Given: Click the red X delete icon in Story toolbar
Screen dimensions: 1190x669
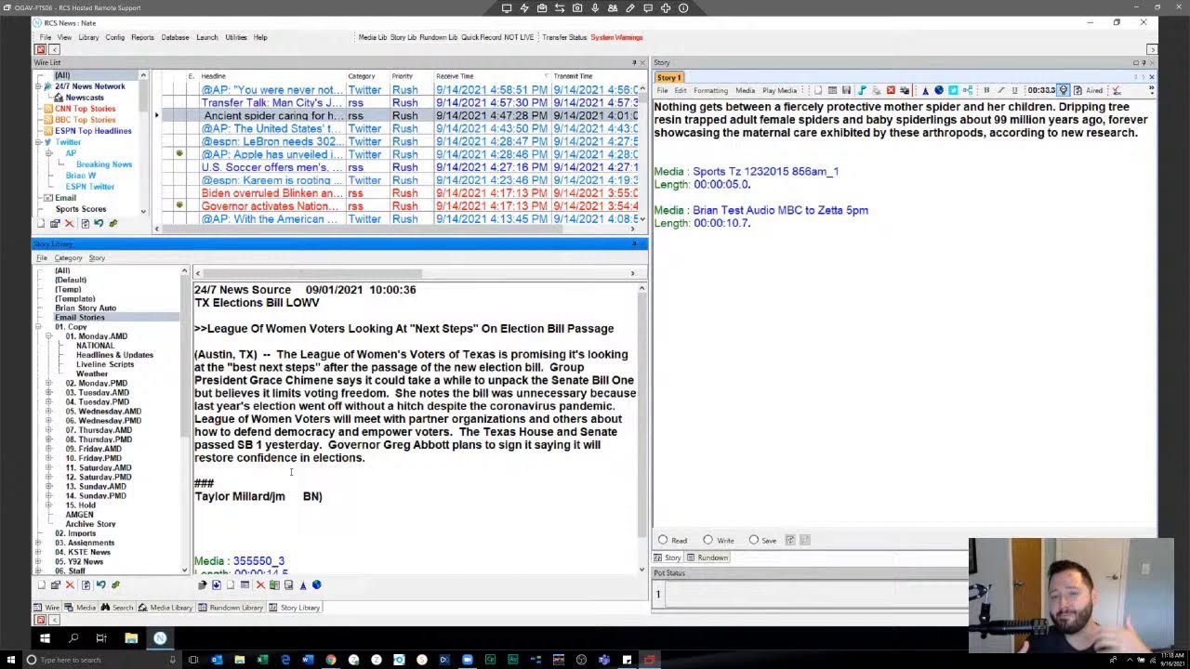Looking at the screenshot, I should point(891,90).
